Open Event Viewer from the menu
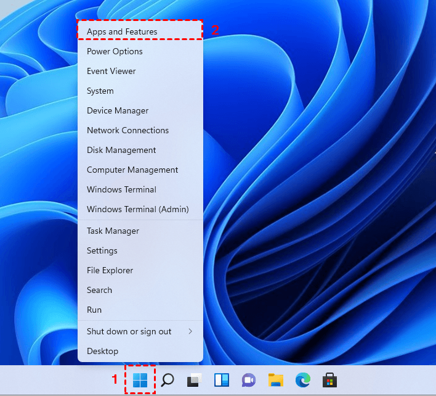Screen dimensions: 436x396 [x=111, y=71]
